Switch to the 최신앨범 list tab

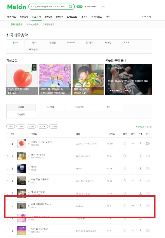coord(50,107)
